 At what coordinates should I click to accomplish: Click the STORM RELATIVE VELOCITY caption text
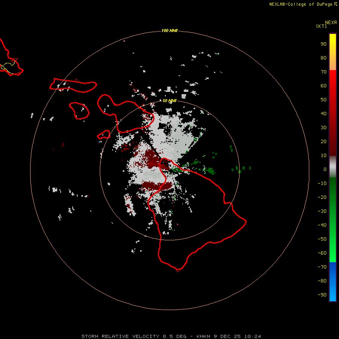point(121,336)
